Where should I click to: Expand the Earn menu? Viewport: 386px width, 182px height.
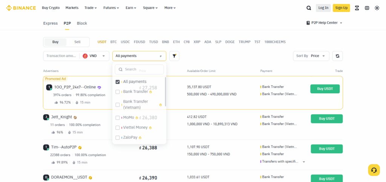(x=131, y=8)
